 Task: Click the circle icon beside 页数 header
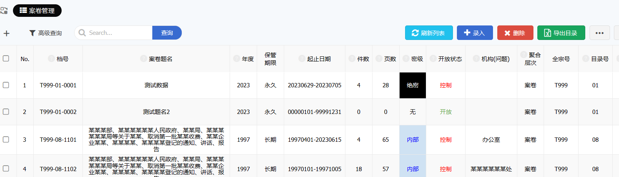pyautogui.click(x=379, y=58)
